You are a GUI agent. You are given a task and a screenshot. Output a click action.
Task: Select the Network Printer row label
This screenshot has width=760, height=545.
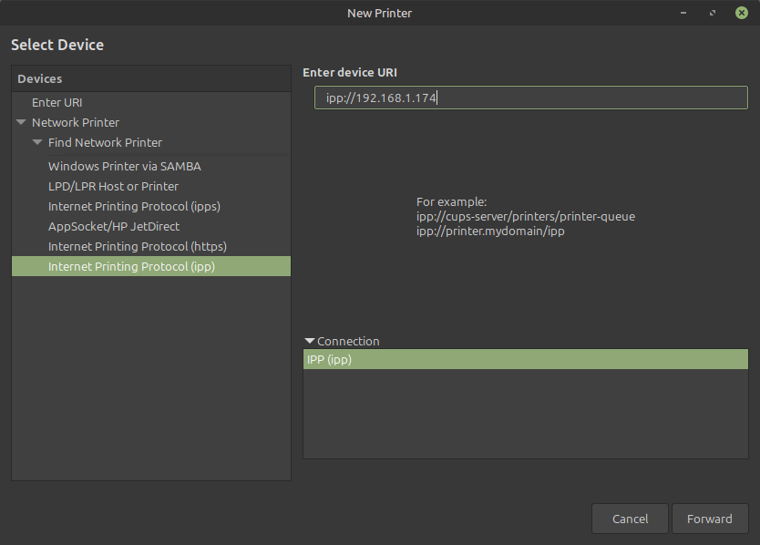coord(76,122)
